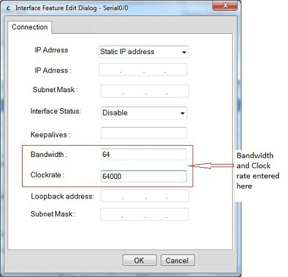Image resolution: width=288 pixels, height=277 pixels.
Task: Click the last octet of Loopback address
Action: point(177,196)
